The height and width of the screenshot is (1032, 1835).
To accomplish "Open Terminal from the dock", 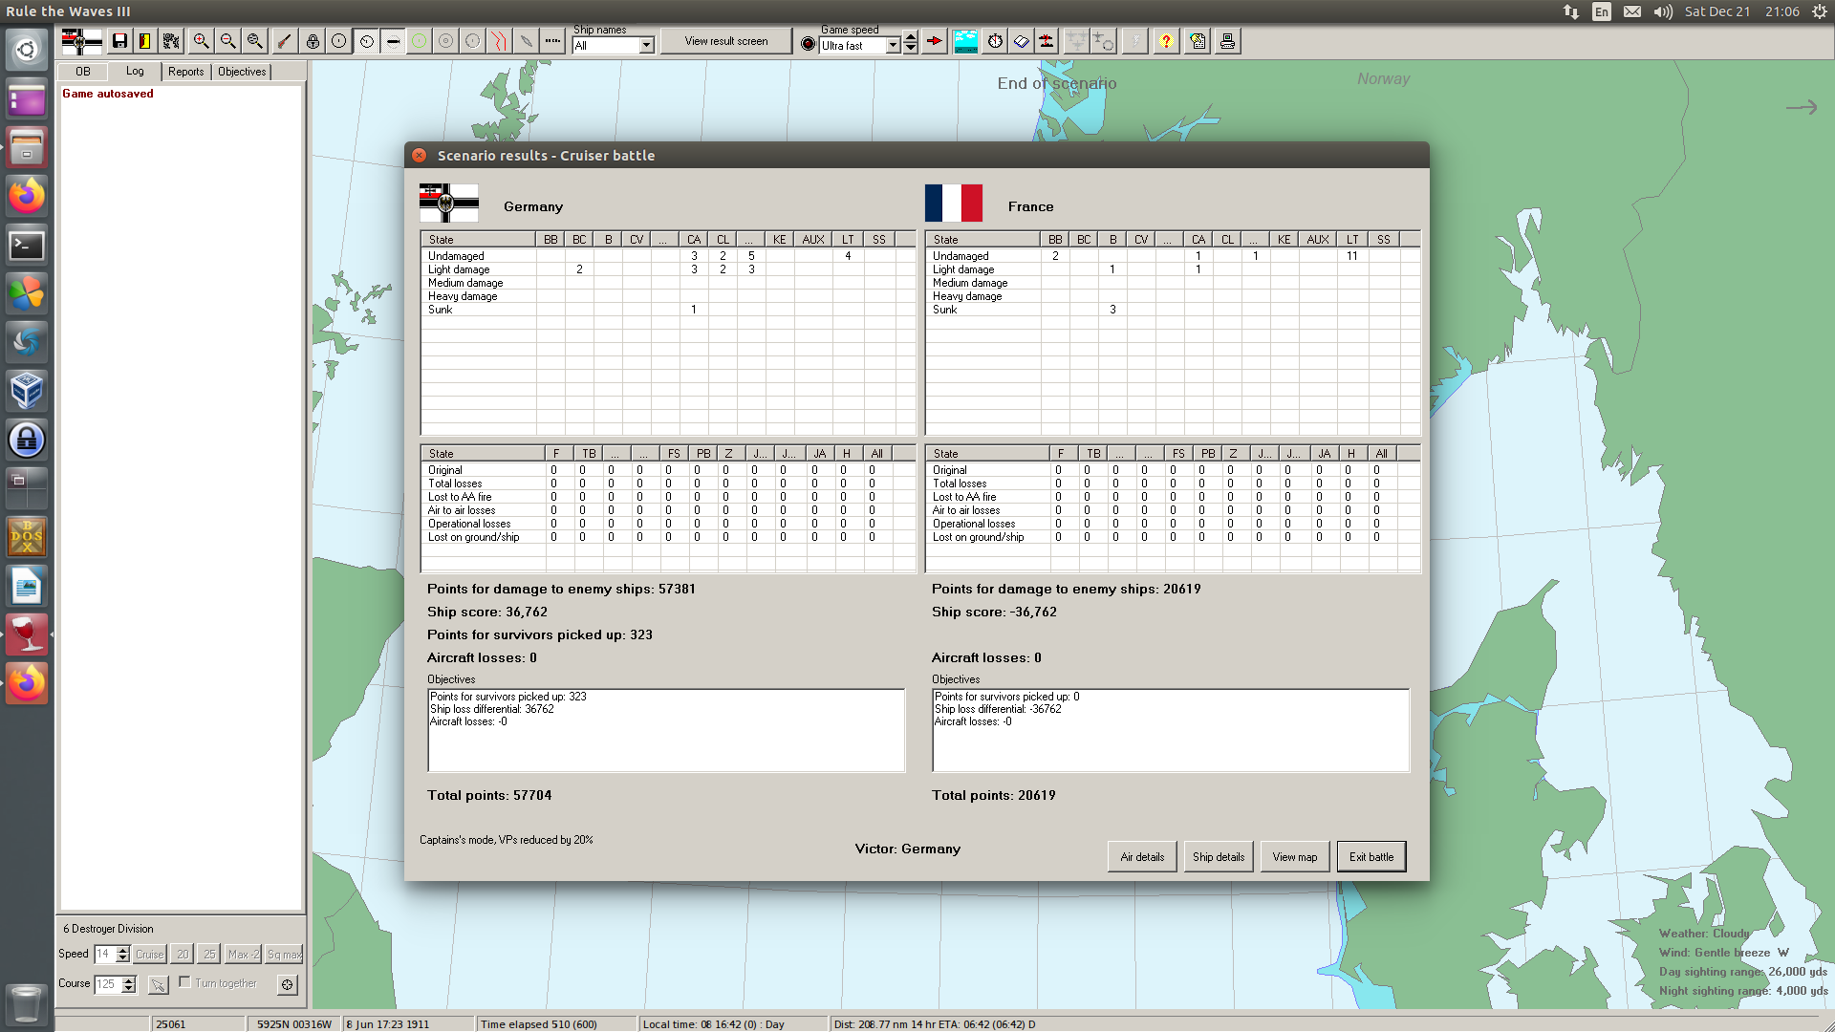I will pos(27,246).
